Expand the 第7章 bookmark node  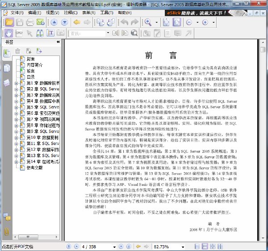pos(16,119)
